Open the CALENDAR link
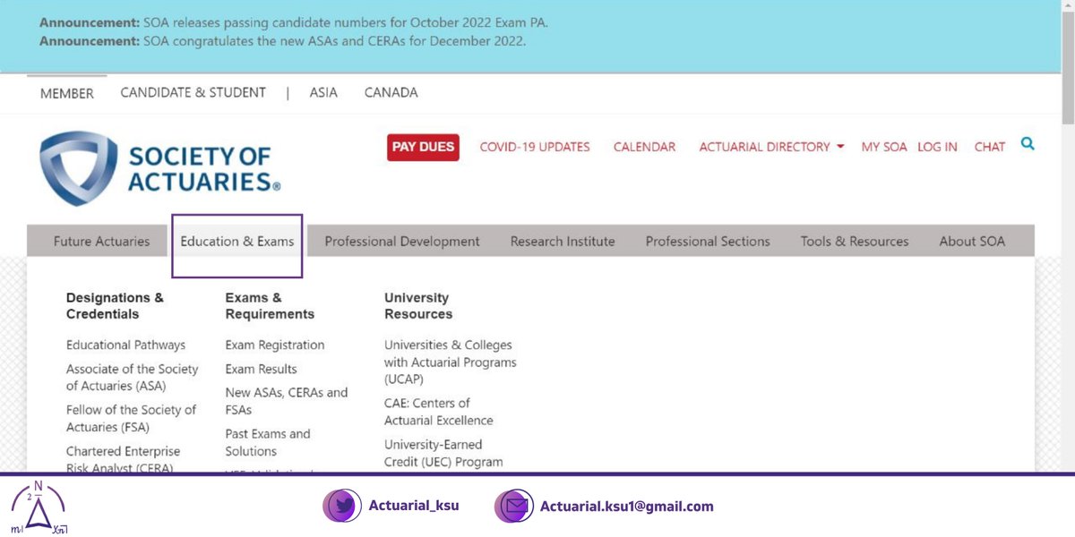This screenshot has width=1075, height=537. [x=644, y=147]
